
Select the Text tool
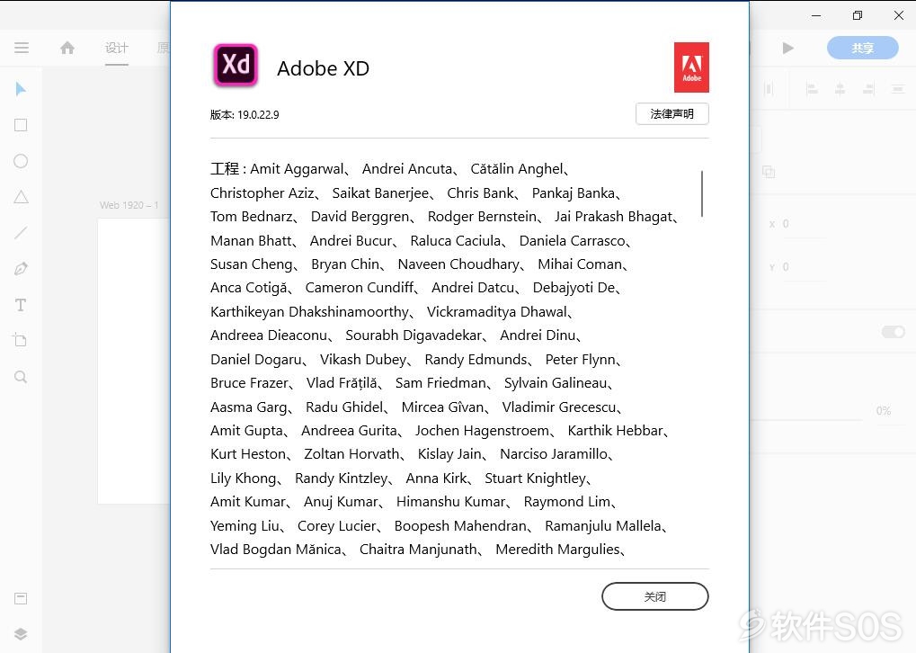click(x=21, y=305)
